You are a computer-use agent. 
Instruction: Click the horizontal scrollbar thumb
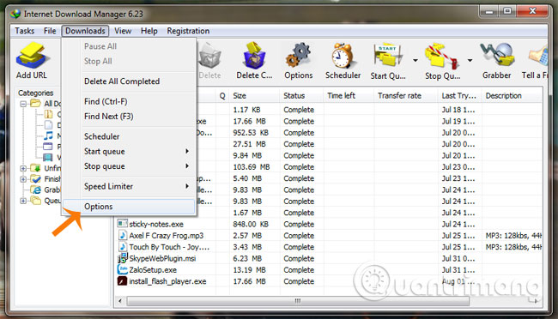click(x=298, y=301)
